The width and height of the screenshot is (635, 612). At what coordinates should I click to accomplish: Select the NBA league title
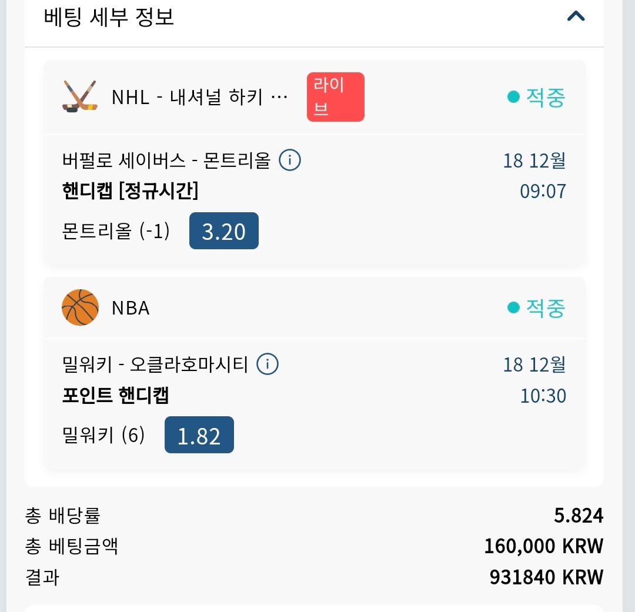click(x=131, y=307)
